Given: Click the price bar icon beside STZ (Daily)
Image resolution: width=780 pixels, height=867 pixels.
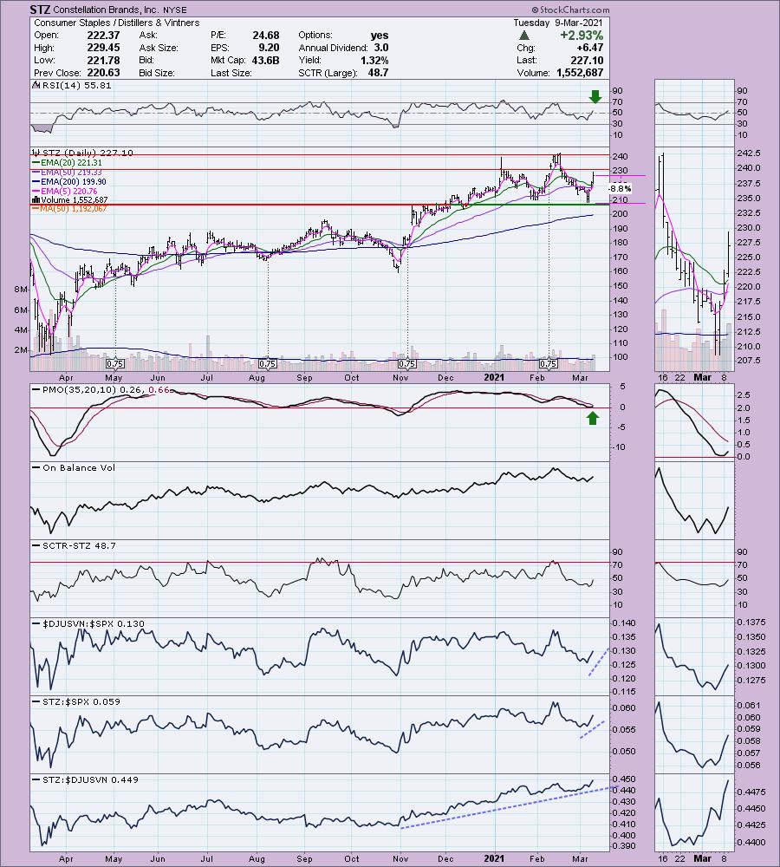Looking at the screenshot, I should [36, 153].
